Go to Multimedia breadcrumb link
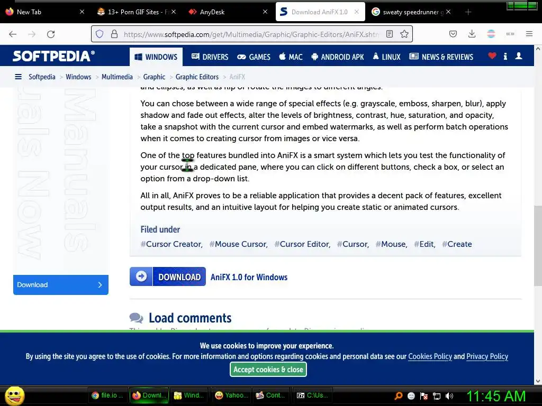 pos(117,77)
